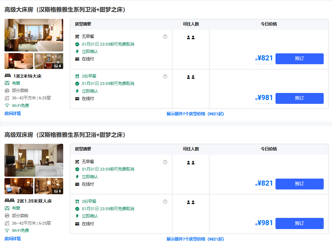Open the 4-photo gallery icon for 高级大床房
Image resolution: width=332 pixels, height=246 pixels.
(x=57, y=66)
